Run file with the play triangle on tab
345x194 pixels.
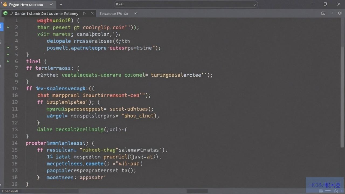(x=84, y=13)
